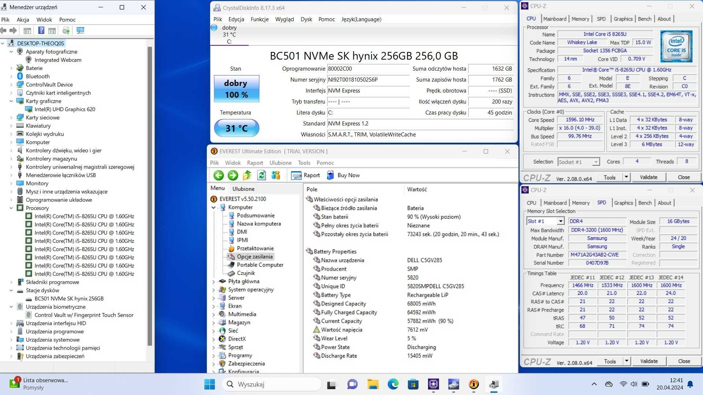
Task: Click the Device Manager taskbar icon
Action: point(494,384)
